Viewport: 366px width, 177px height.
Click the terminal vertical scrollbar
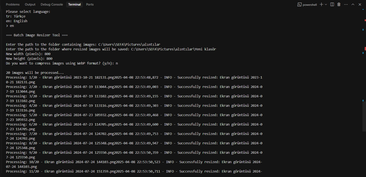coord(365,91)
